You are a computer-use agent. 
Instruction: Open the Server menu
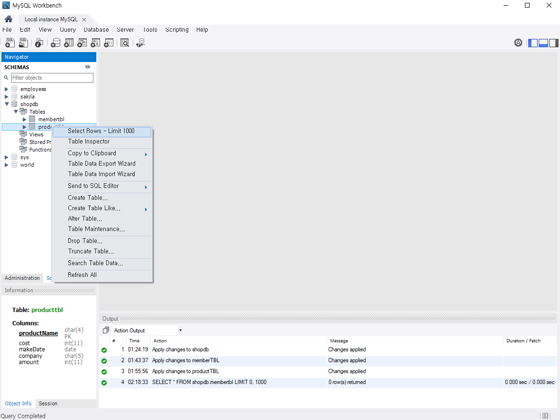pos(125,29)
